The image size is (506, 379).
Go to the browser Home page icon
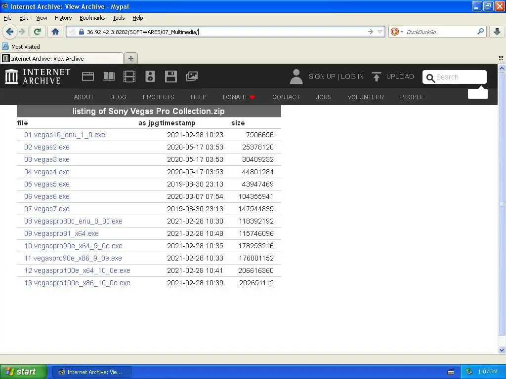(55, 32)
